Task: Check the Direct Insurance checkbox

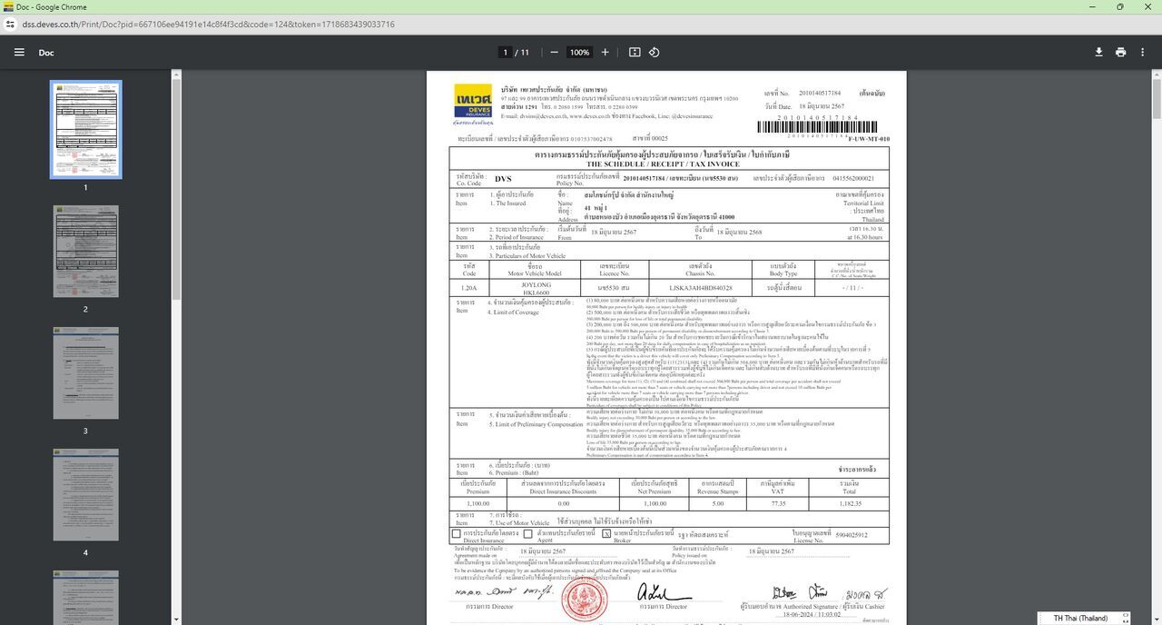Action: click(456, 534)
